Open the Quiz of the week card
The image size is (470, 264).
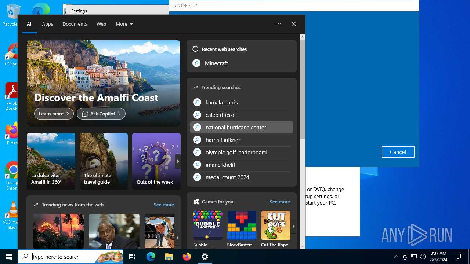pyautogui.click(x=156, y=161)
